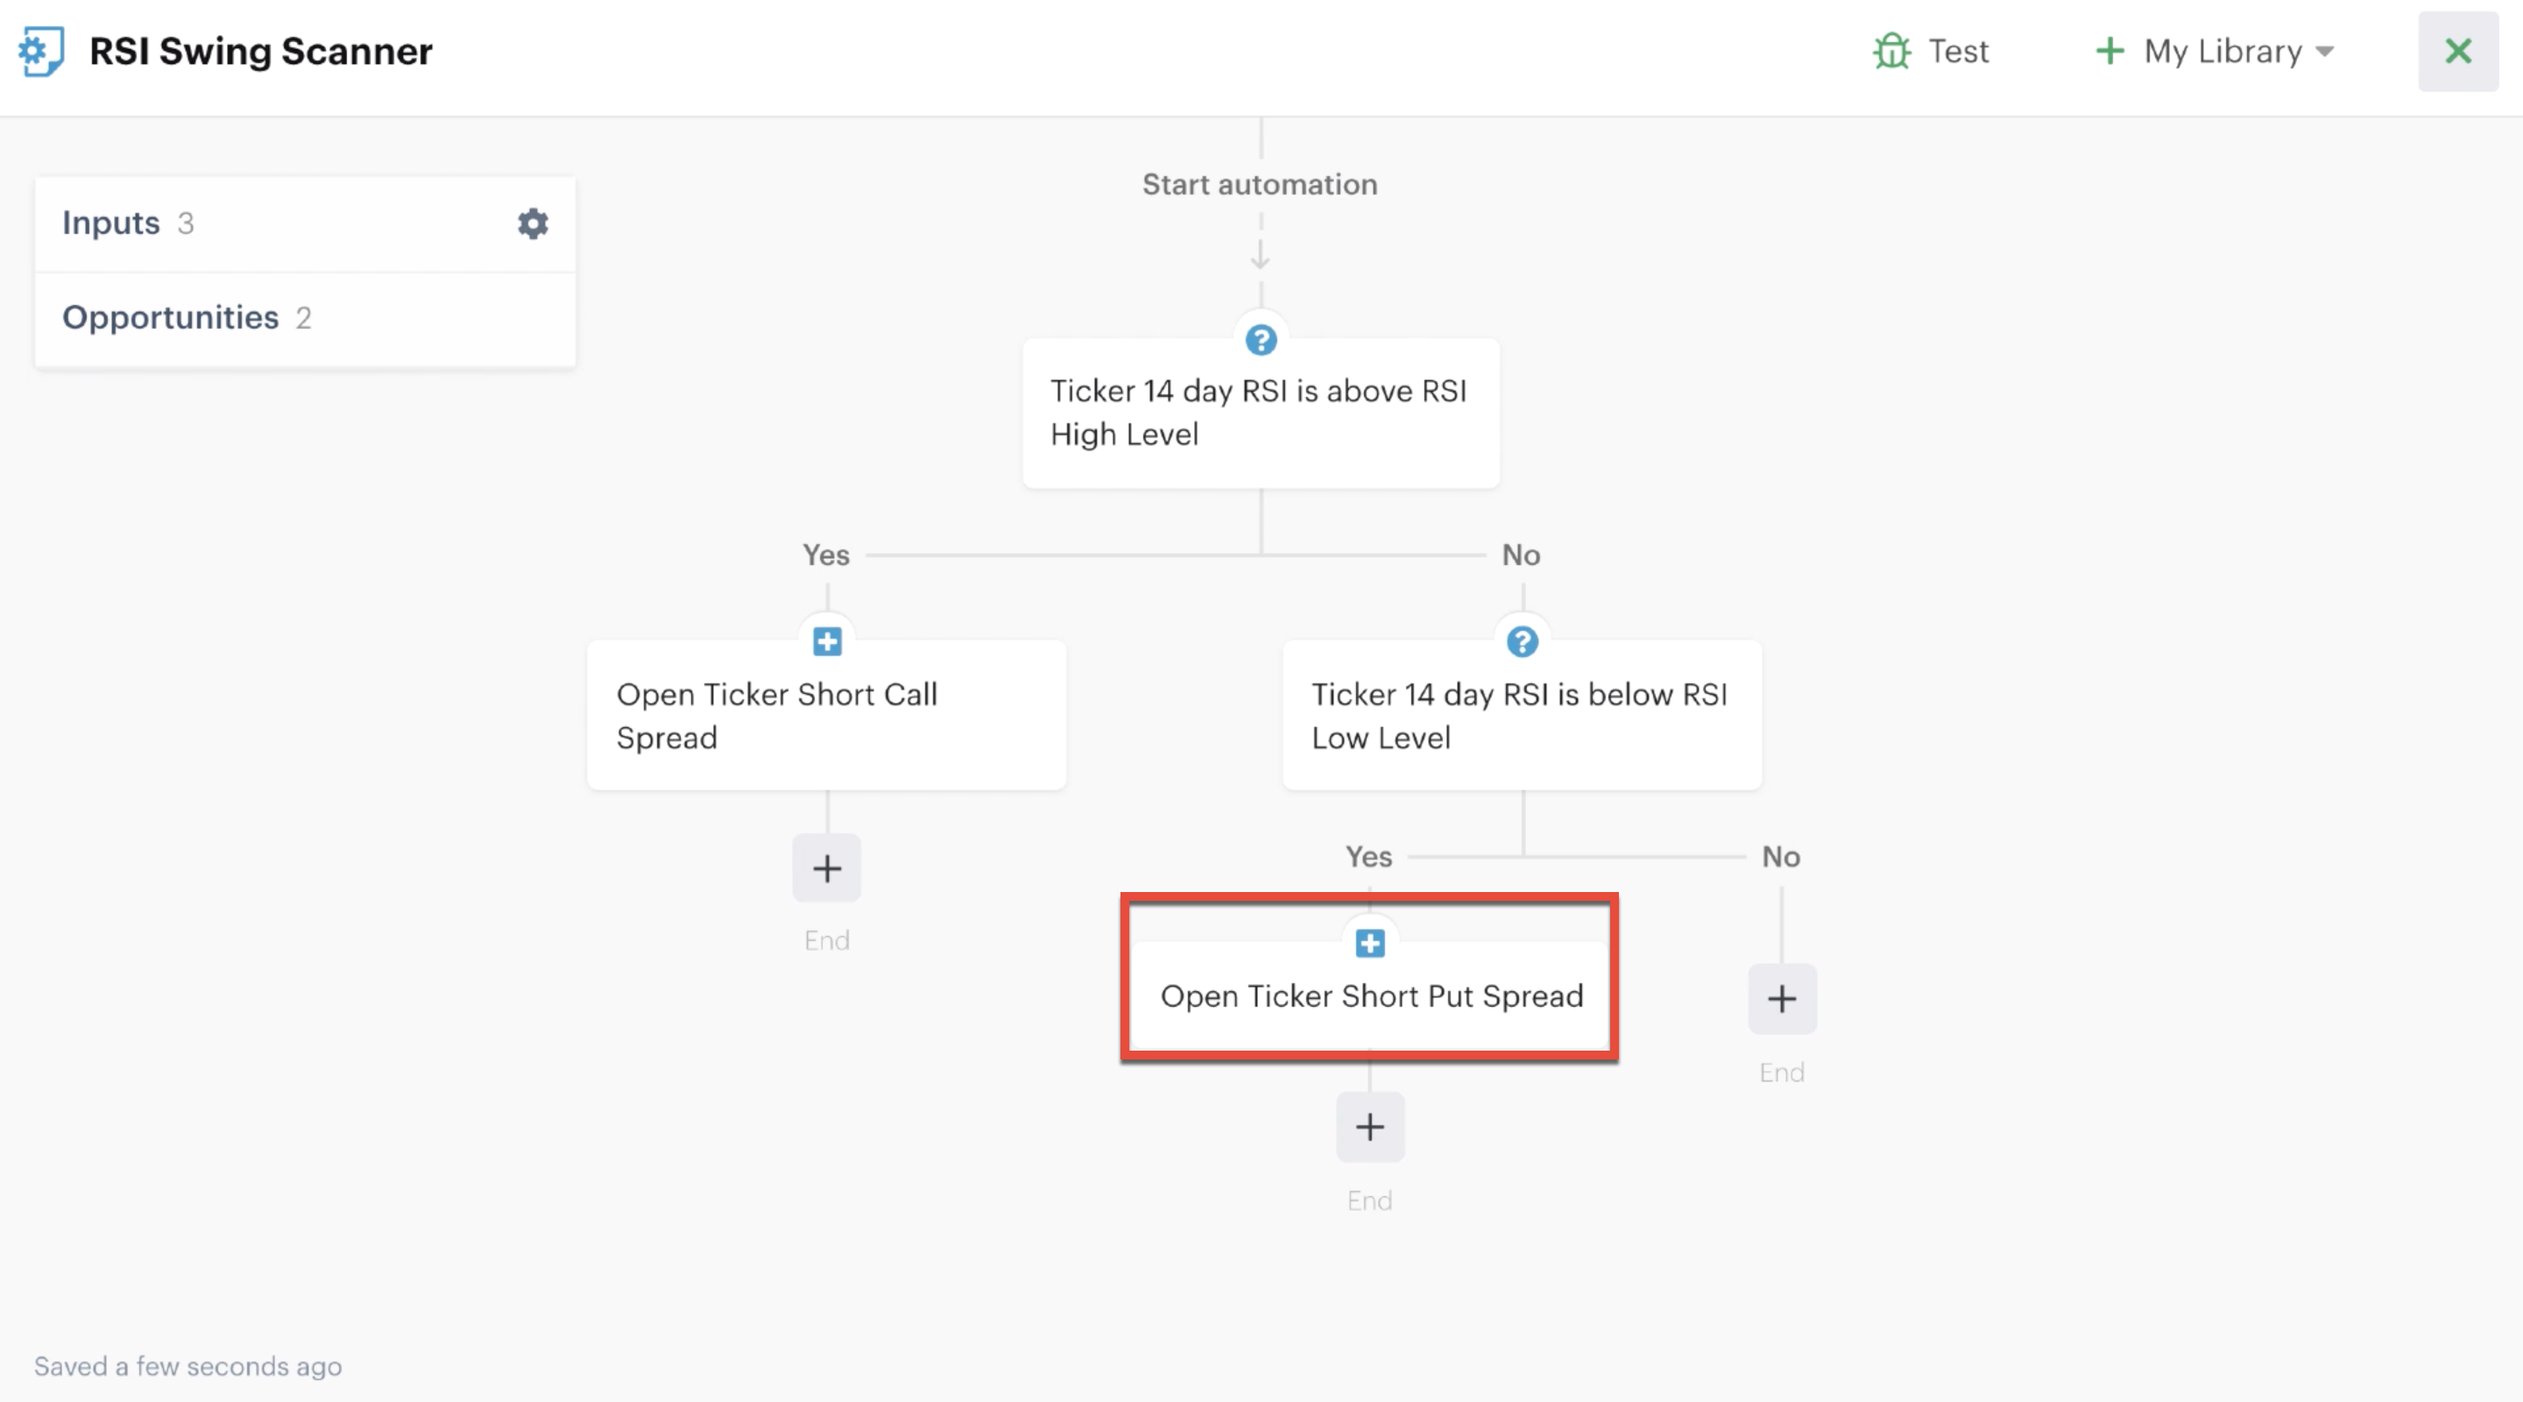Click the blue plus icon on Short Put Spread
2523x1402 pixels.
[x=1369, y=944]
